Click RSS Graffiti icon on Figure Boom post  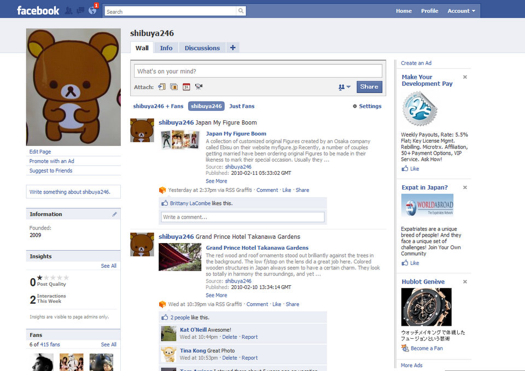pyautogui.click(x=162, y=190)
